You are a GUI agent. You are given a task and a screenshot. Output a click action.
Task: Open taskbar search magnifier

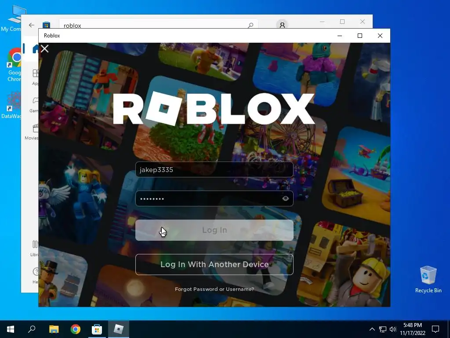coord(32,329)
